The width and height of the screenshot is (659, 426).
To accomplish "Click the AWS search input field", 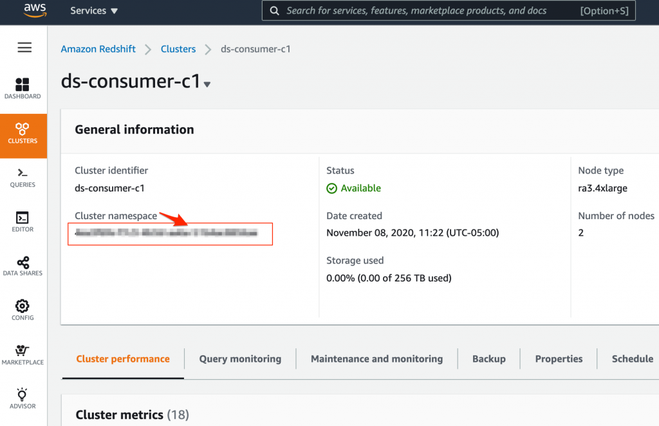I will [x=425, y=11].
